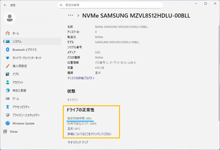Viewport: 220px width, 150px height.
Task: Click the 推定持続時間: 98% text
Action: pyautogui.click(x=80, y=119)
